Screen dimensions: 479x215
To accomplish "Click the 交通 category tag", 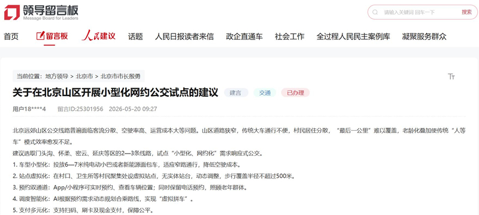I will [x=265, y=93].
